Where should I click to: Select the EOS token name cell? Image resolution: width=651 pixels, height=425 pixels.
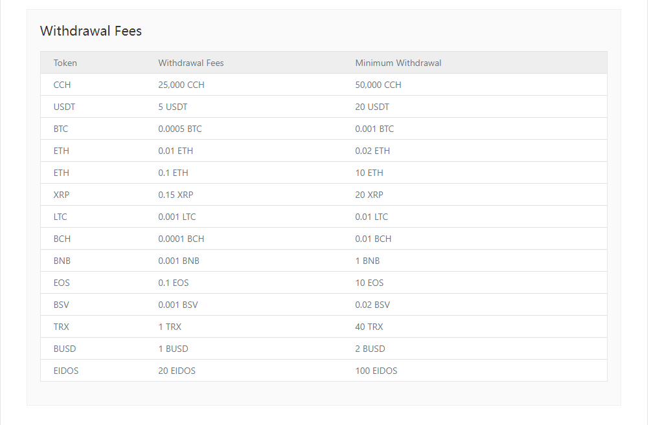(62, 283)
